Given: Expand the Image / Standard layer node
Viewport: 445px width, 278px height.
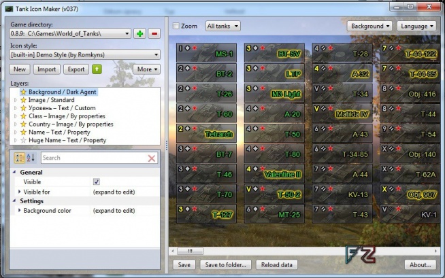Looking at the screenshot, I should tap(16, 100).
